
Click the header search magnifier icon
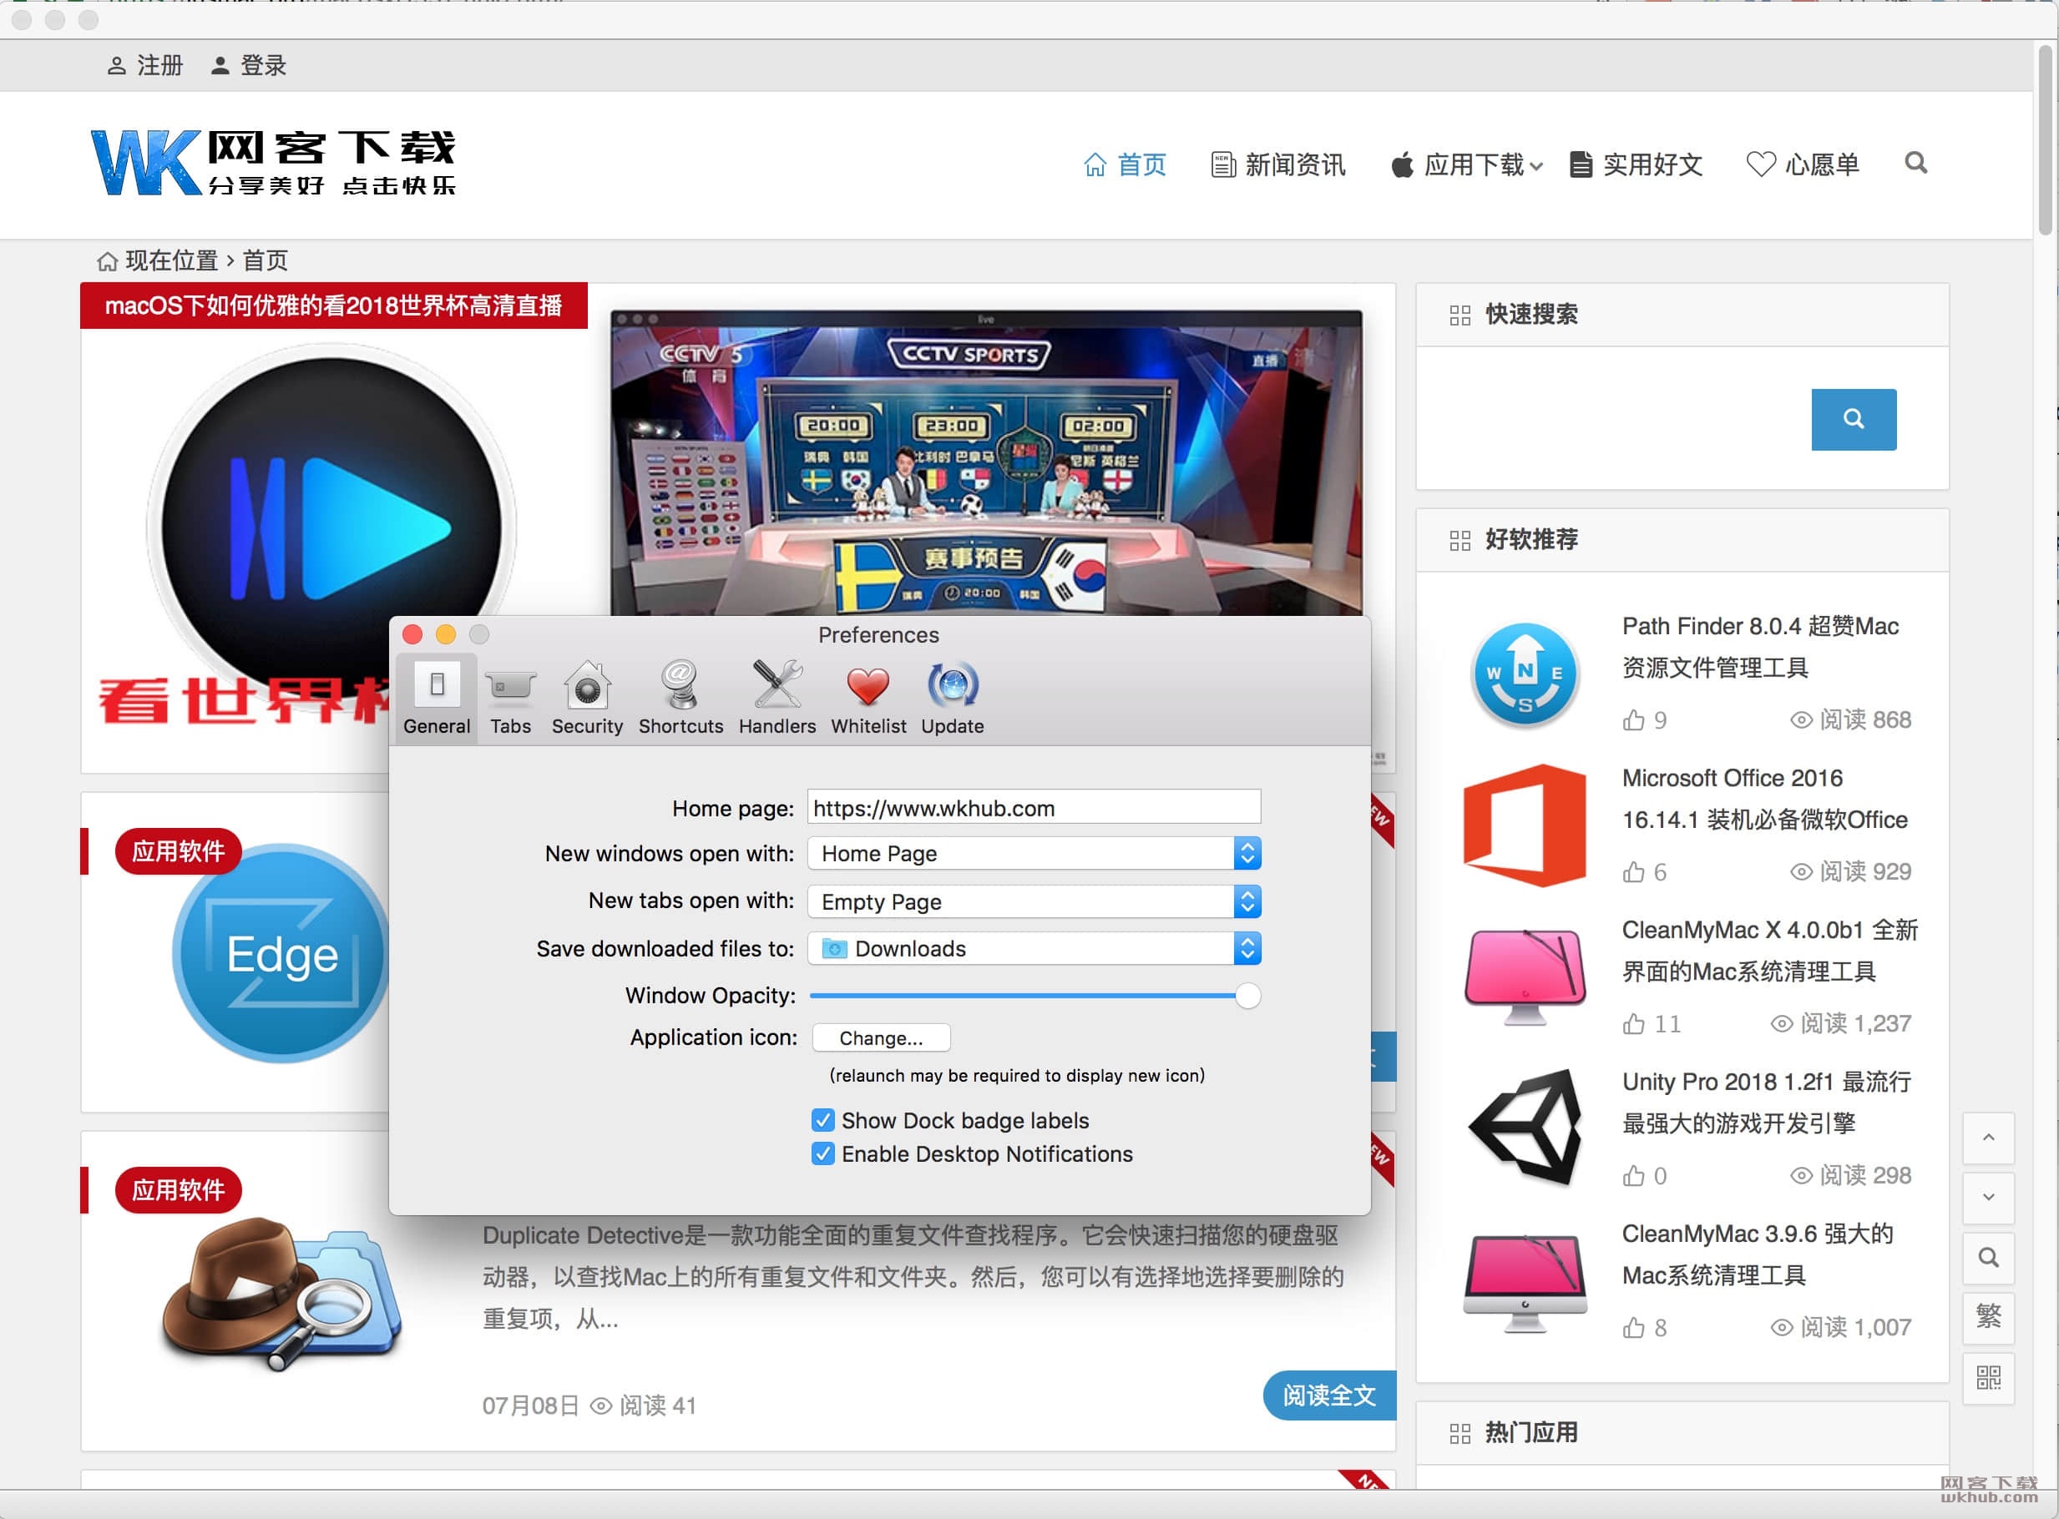coord(1915,163)
